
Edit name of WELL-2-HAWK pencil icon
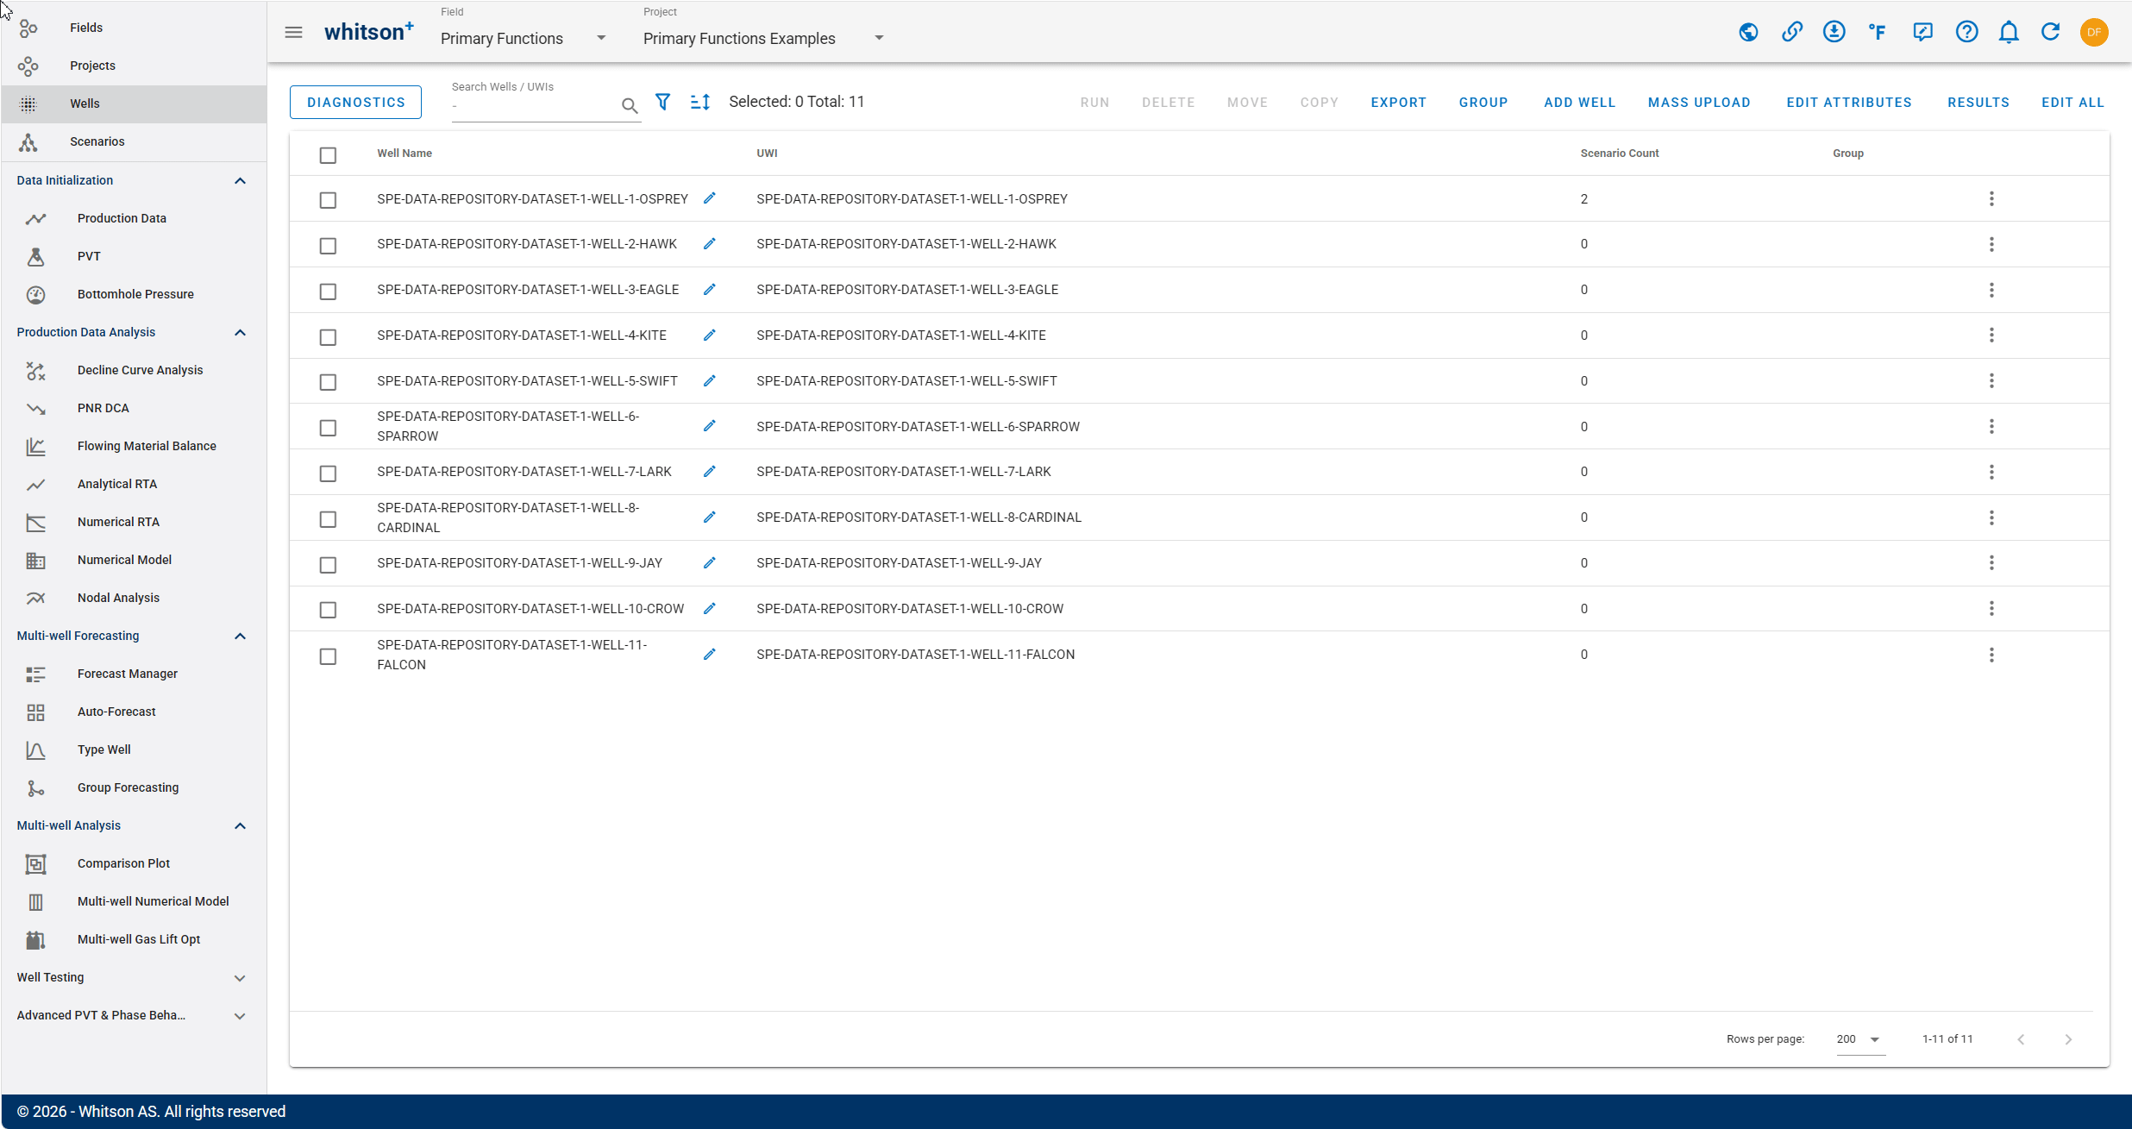point(709,244)
